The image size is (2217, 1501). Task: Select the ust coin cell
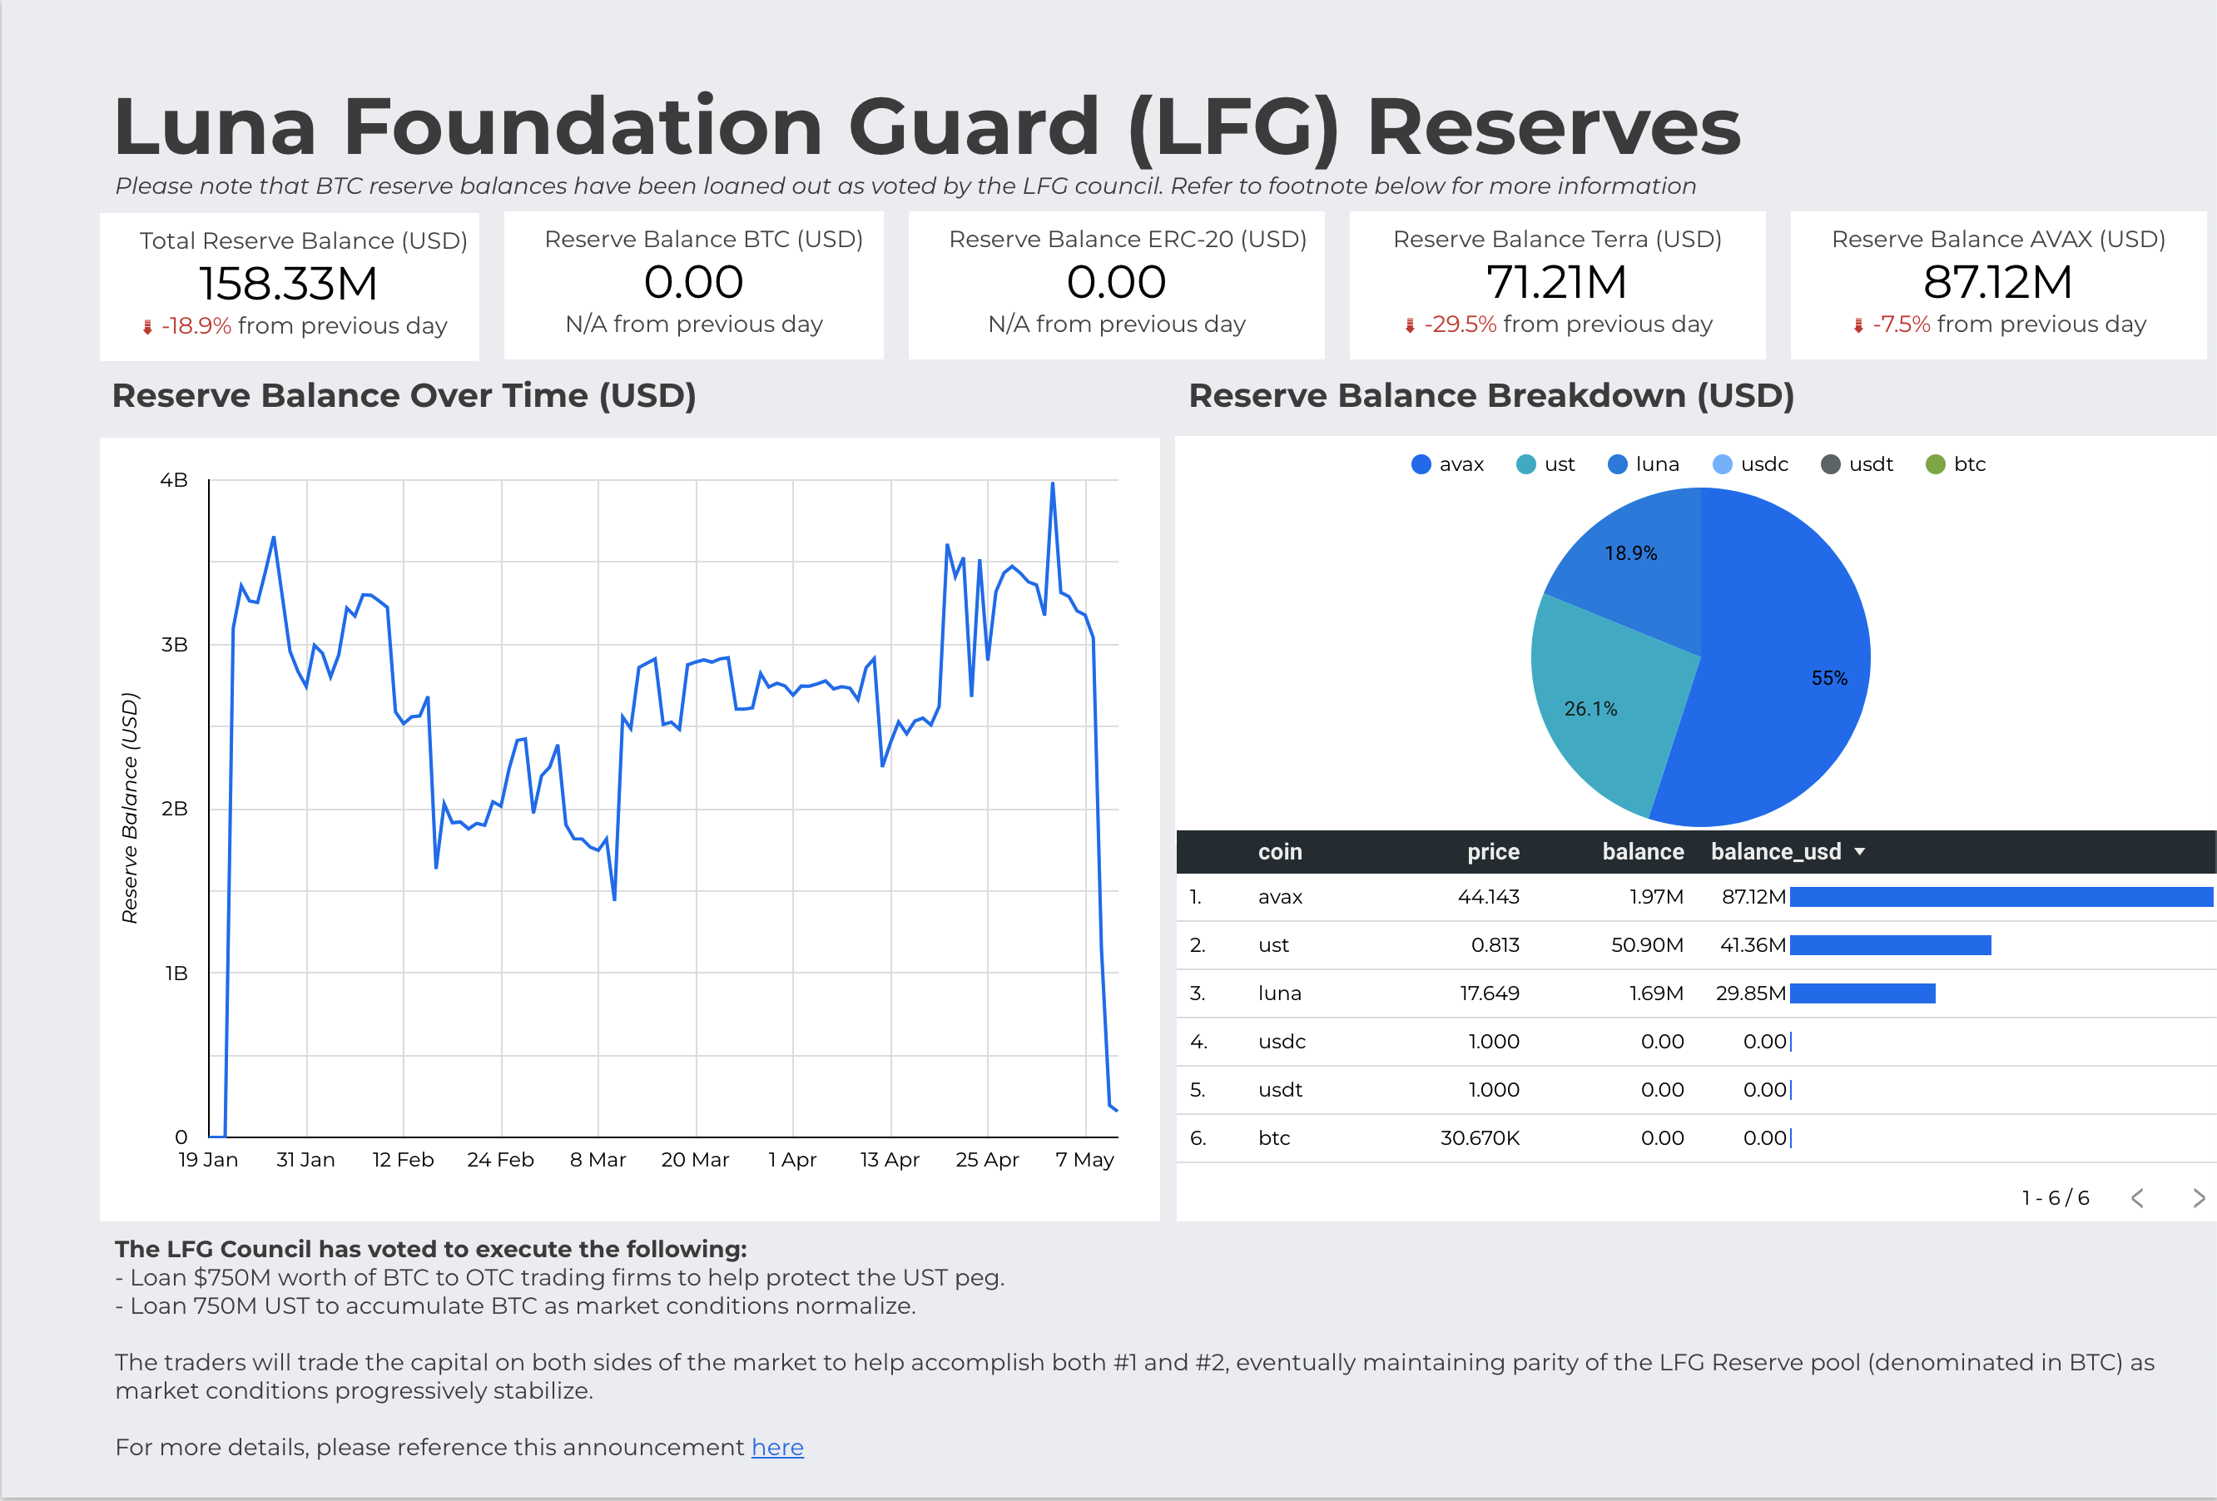(x=1273, y=945)
